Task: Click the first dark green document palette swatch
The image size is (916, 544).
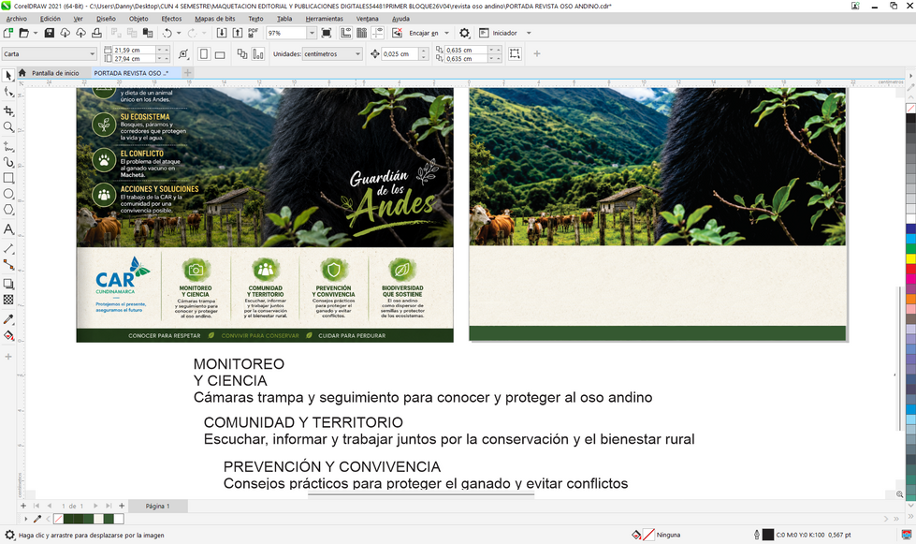Action: (68, 519)
